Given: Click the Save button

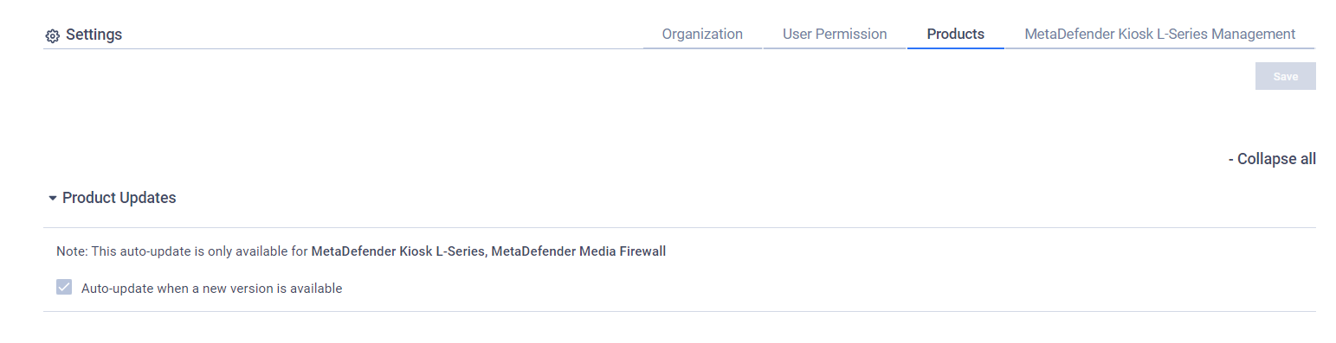Looking at the screenshot, I should tap(1285, 76).
